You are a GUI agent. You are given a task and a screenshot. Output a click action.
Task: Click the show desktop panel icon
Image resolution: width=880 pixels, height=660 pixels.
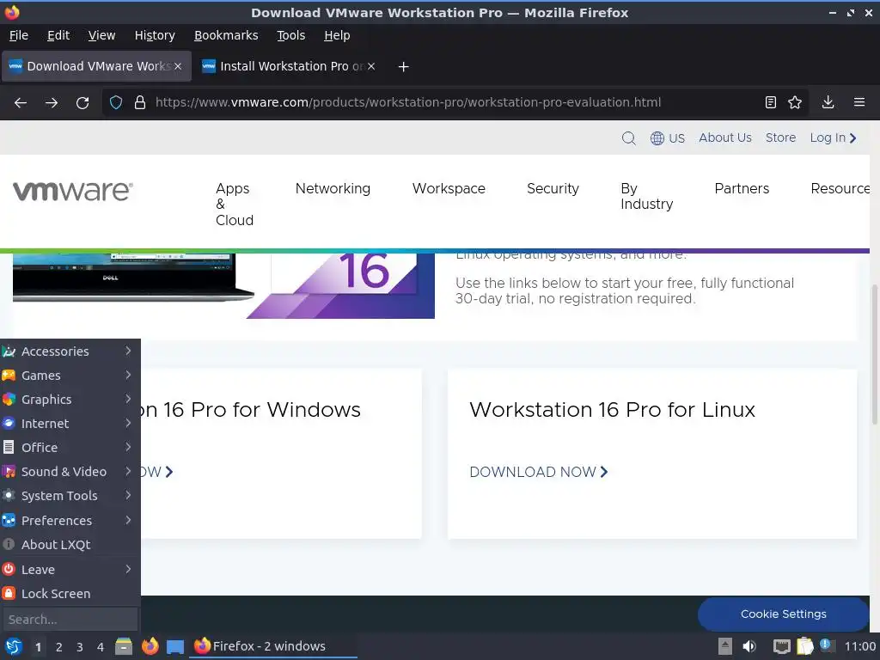tap(175, 646)
